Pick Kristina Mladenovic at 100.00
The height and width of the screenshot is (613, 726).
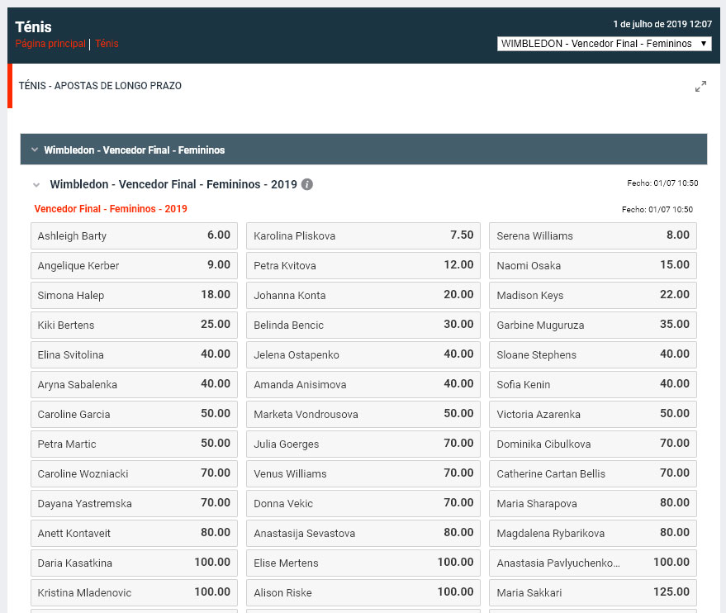(135, 592)
